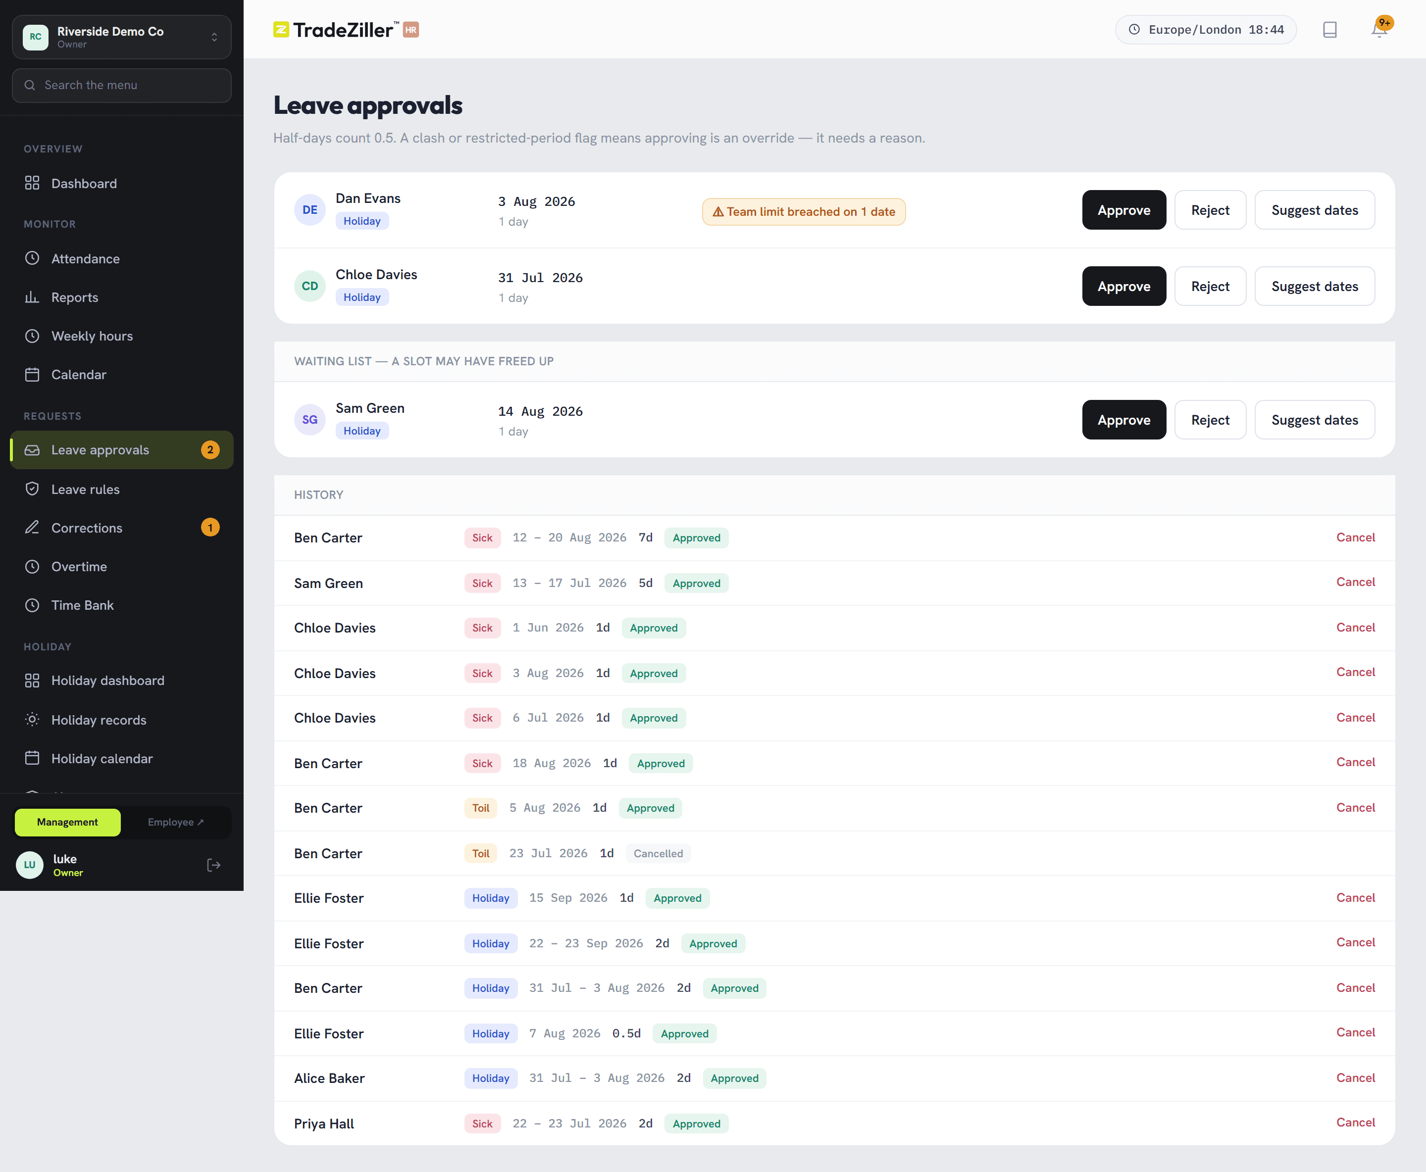
Task: Click the Corrections pencil icon
Action: point(32,527)
